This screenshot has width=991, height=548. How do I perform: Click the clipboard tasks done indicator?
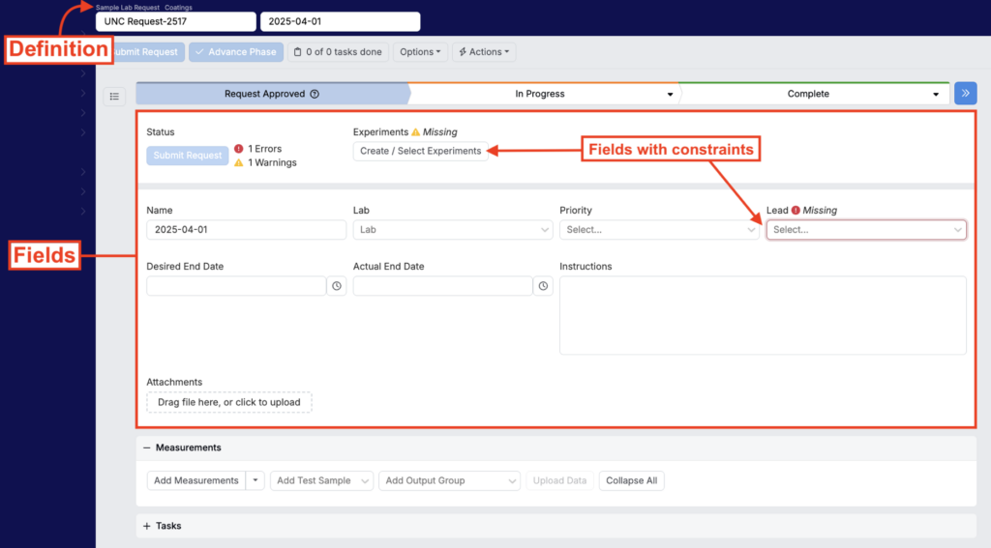tap(337, 52)
